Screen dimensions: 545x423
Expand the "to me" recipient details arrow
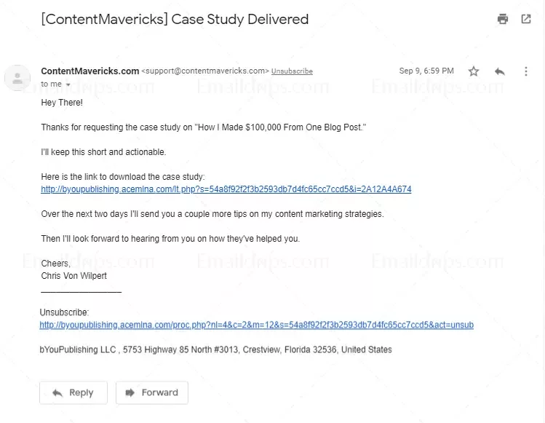68,84
